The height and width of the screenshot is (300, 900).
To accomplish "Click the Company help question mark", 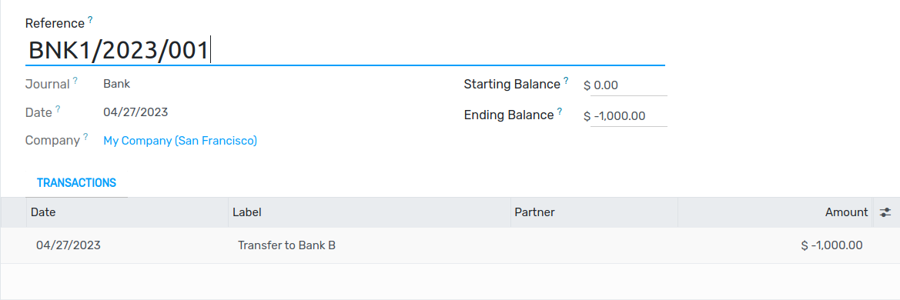I will [x=85, y=136].
